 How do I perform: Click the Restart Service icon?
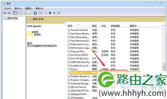(x=59, y=13)
